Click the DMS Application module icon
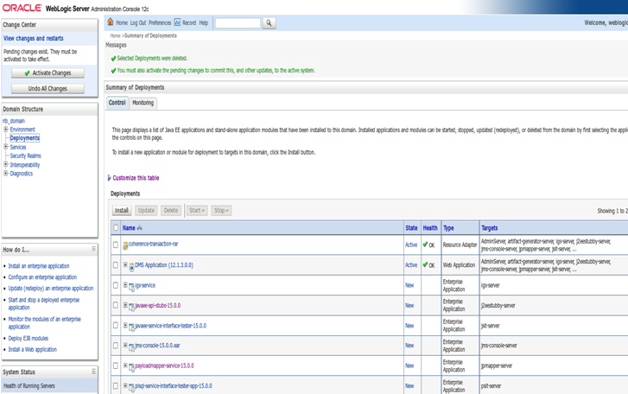Screen dimensions: 628x394 131,266
